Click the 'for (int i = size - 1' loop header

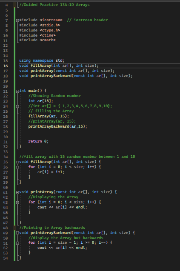point(70,242)
